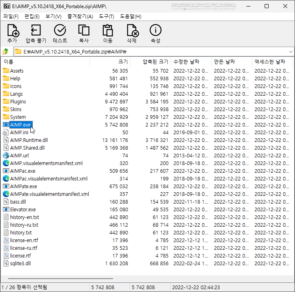Sort by the 이름 column header

point(45,62)
